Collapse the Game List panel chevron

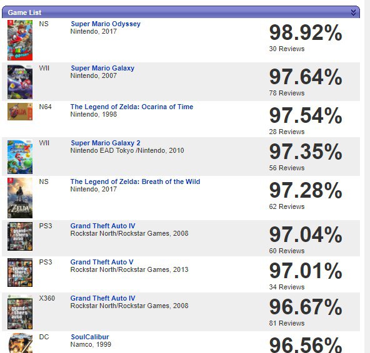(353, 12)
